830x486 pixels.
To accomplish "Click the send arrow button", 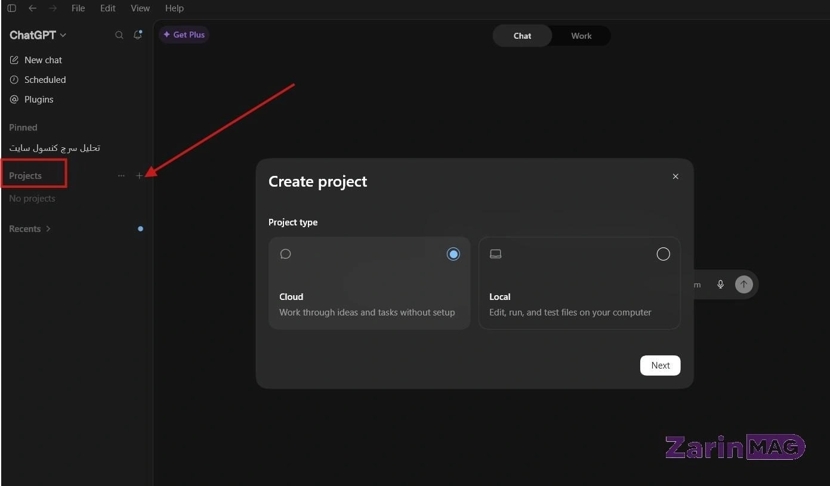I will tap(743, 284).
